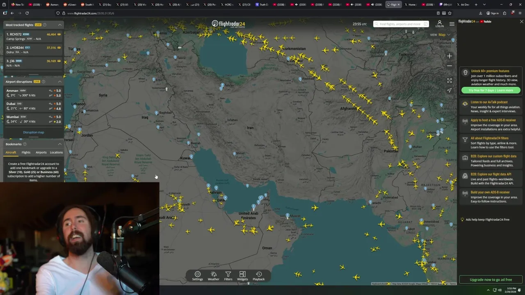Switch to Airports bookmarks tab
Screen dimensions: 525x295
pyautogui.click(x=41, y=152)
